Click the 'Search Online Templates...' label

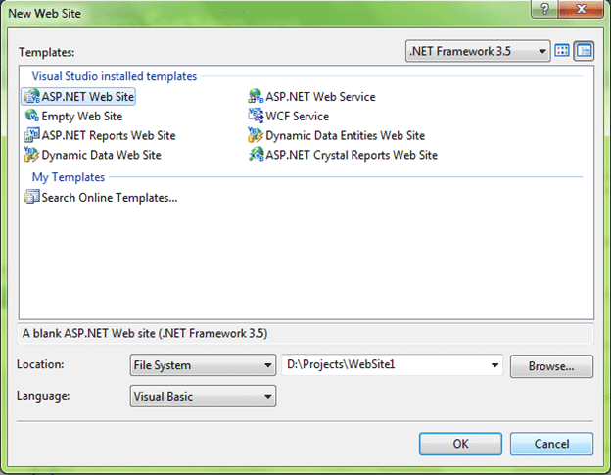(110, 198)
